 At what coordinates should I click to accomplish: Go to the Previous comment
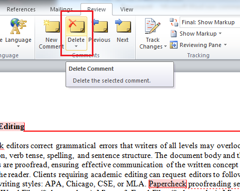(100, 26)
